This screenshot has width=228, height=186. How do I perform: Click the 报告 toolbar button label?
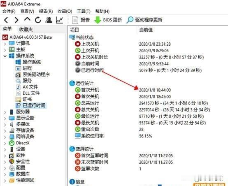tap(85, 20)
